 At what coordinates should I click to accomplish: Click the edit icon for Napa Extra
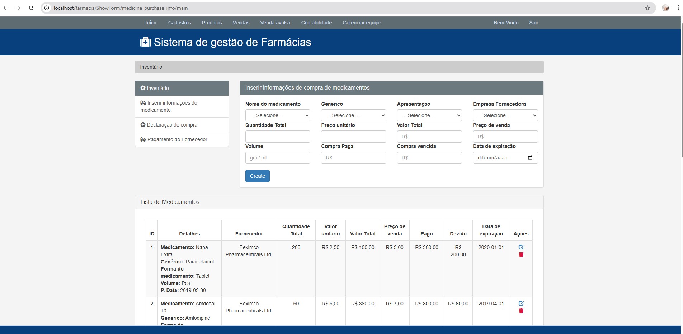pyautogui.click(x=521, y=247)
